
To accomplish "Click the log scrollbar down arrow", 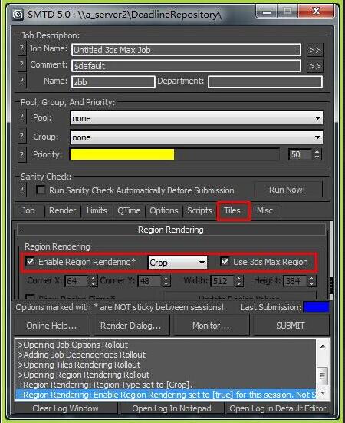I will pos(323,393).
